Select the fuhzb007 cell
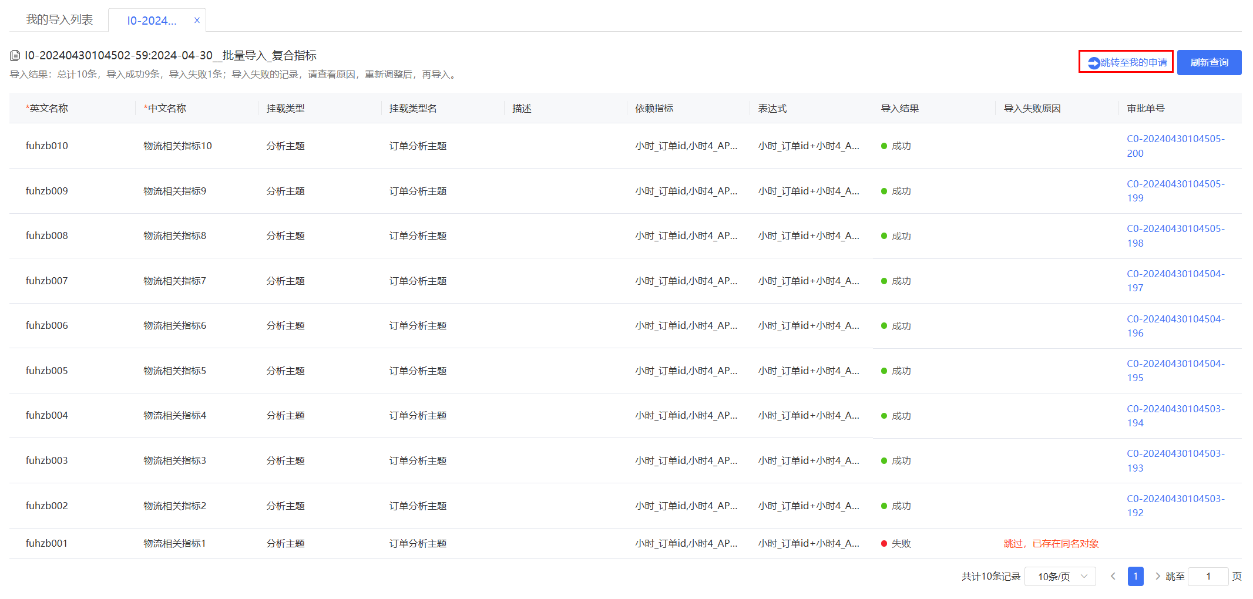Viewport: 1253px width, 599px height. pyautogui.click(x=47, y=281)
